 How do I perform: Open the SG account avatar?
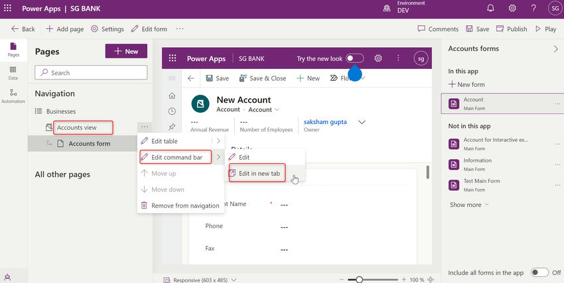point(555,9)
